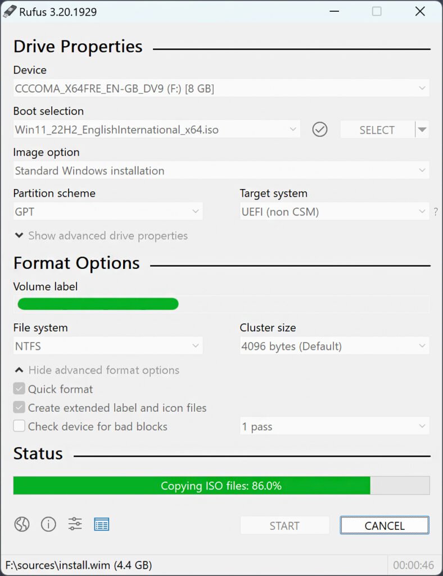Click the boot selection checkmark status icon

coord(319,129)
